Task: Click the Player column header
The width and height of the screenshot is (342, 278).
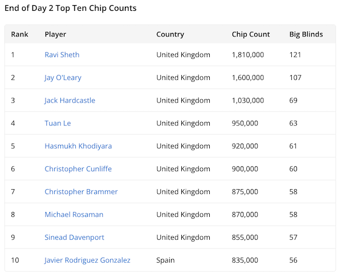Action: pos(55,34)
